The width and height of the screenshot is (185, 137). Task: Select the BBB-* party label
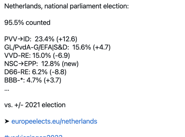(14, 80)
